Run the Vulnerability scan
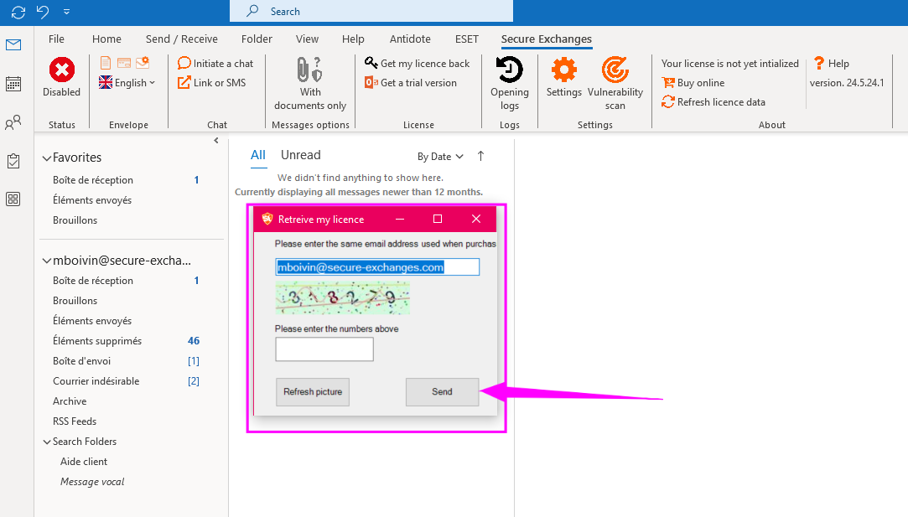Screen dimensions: 908x517 tap(615, 83)
